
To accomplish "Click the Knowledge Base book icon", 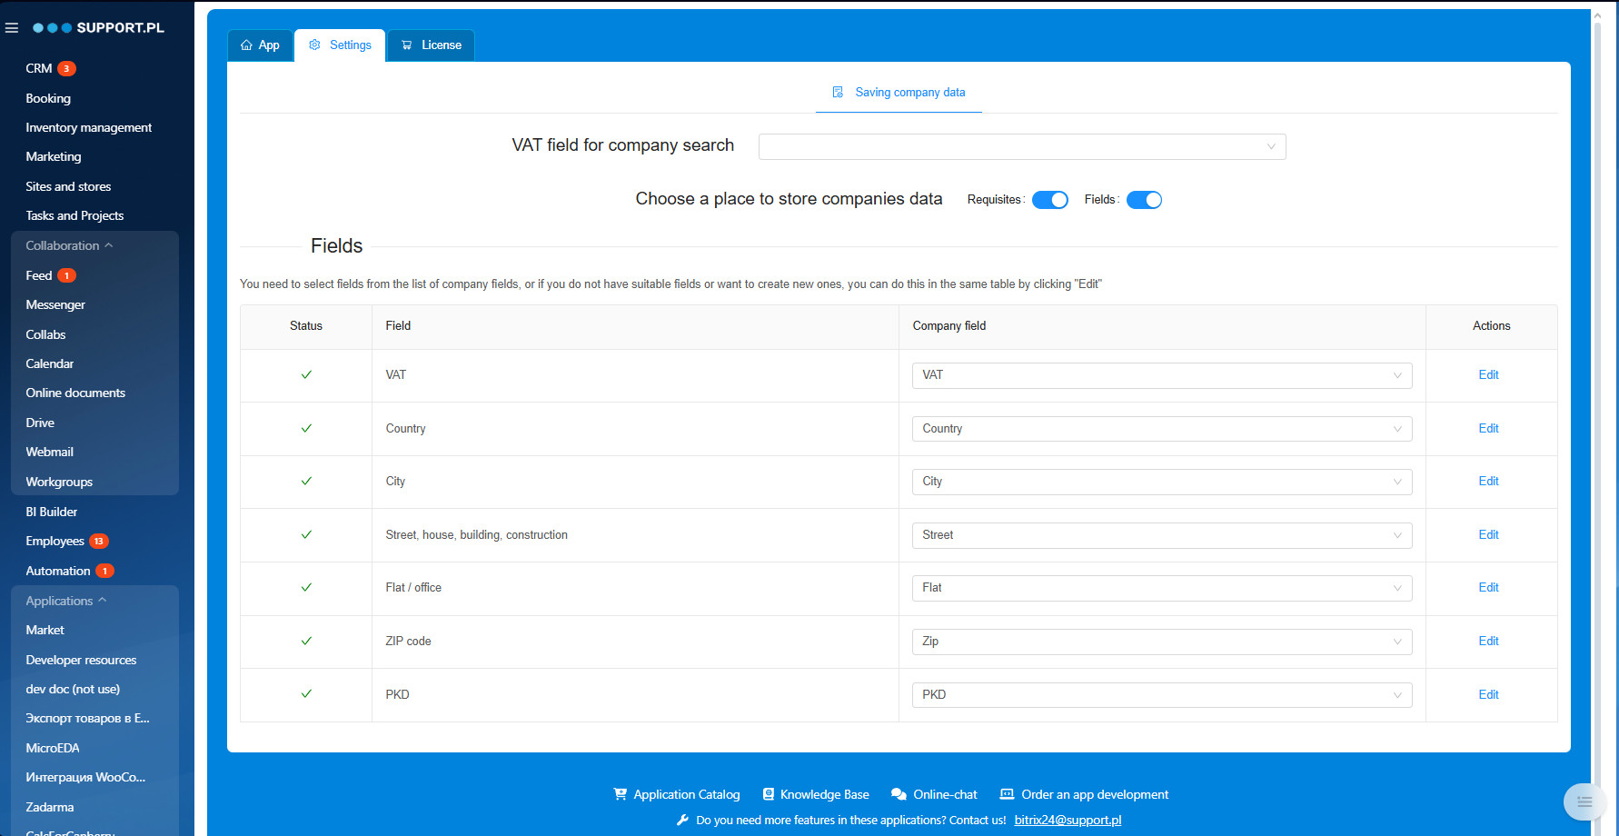I will click(769, 794).
